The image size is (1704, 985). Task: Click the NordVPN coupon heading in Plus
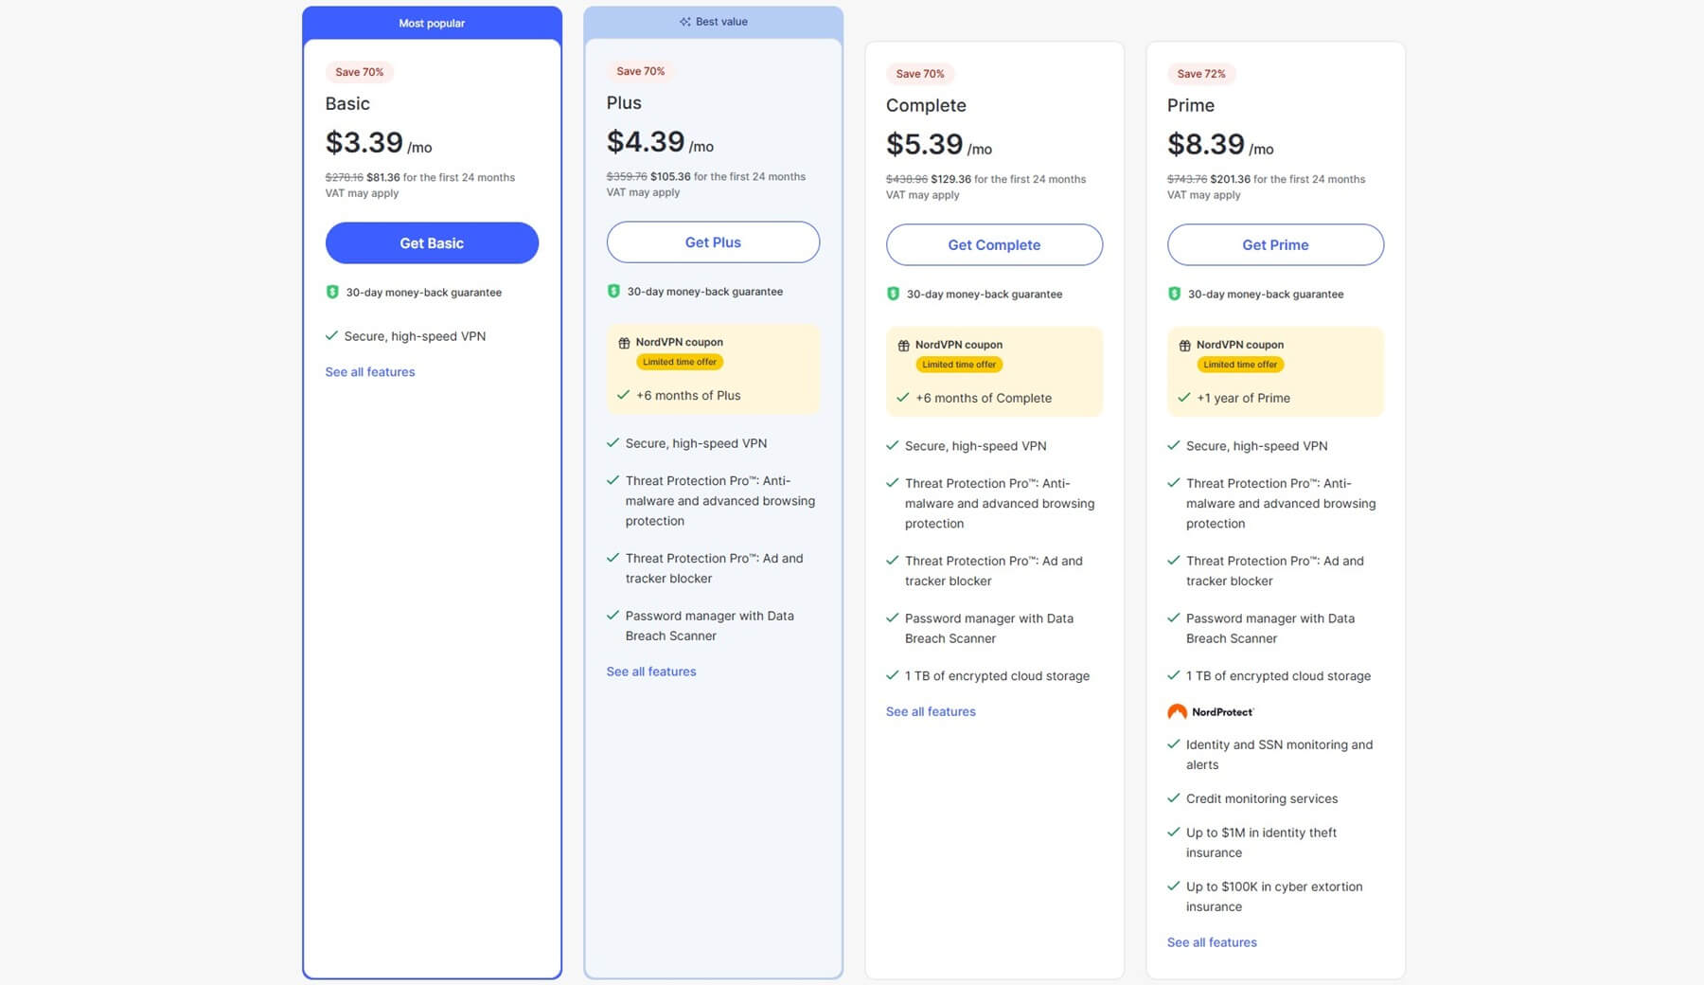pyautogui.click(x=679, y=342)
